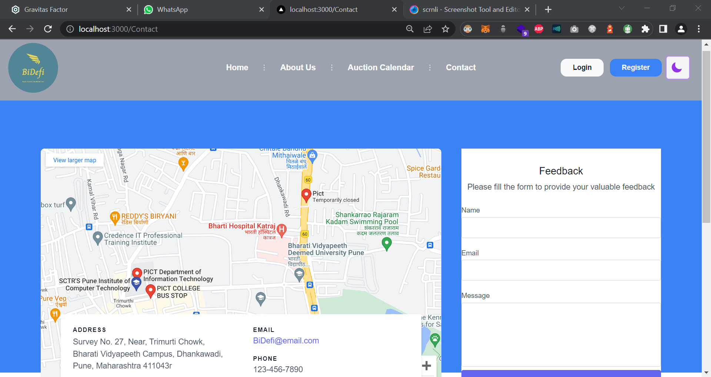
Task: Toggle dark mode with the moon icon
Action: click(678, 68)
